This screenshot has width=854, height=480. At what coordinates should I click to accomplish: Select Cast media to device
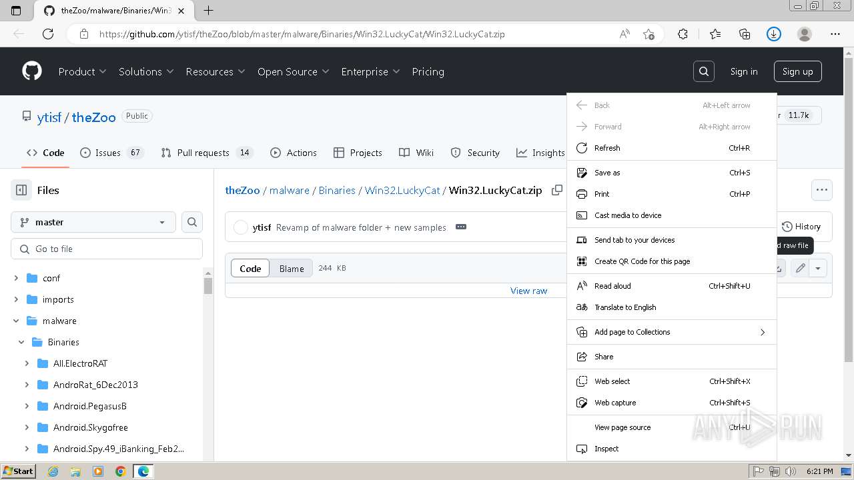(x=671, y=215)
